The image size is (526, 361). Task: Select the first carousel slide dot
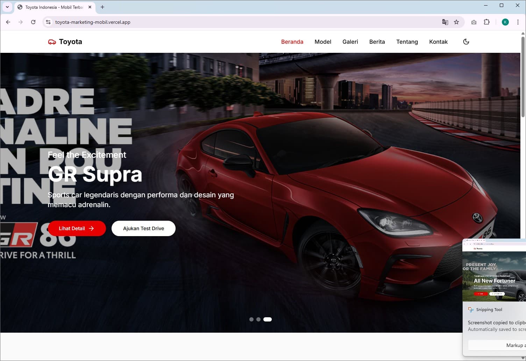point(251,319)
